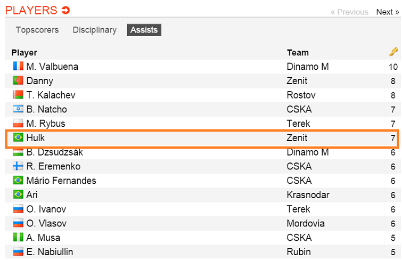The width and height of the screenshot is (402, 260).
Task: Click the Brazilian flag next to Hulk
Action: coord(18,138)
